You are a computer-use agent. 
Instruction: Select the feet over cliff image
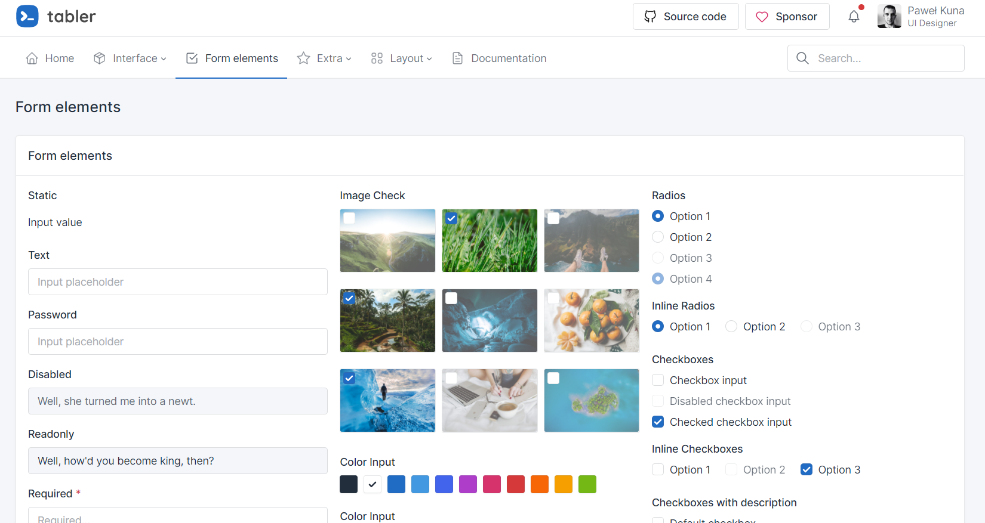point(592,240)
